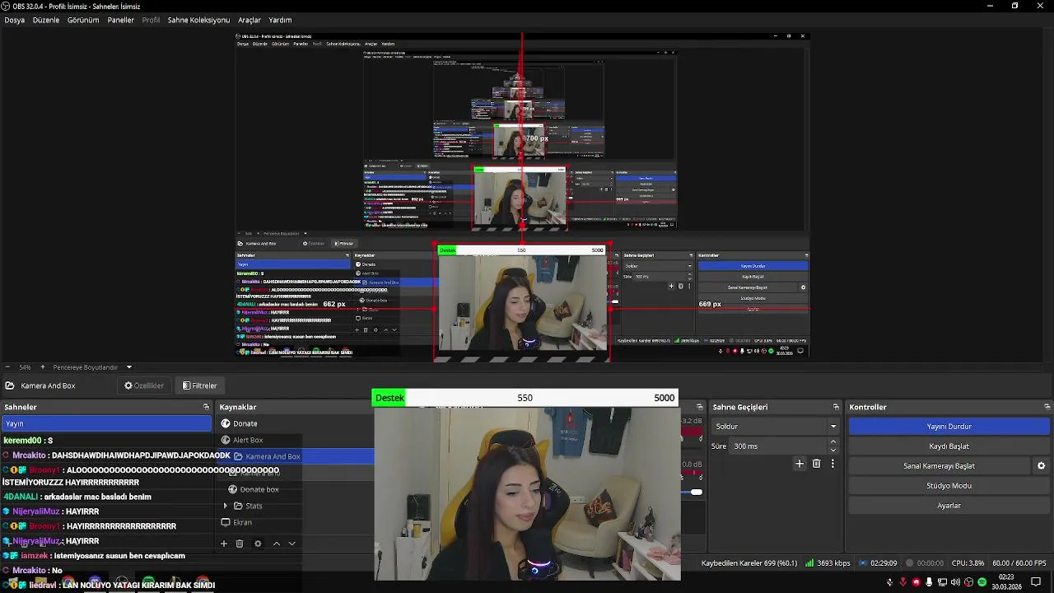
Task: Click the folder icon beside the source toolbar name
Action: point(10,385)
